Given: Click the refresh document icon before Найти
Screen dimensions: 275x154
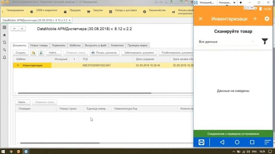Looking at the screenshot, I should click(41, 53).
